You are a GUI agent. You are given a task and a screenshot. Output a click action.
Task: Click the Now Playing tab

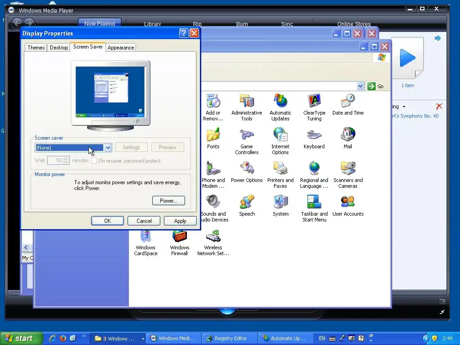99,23
